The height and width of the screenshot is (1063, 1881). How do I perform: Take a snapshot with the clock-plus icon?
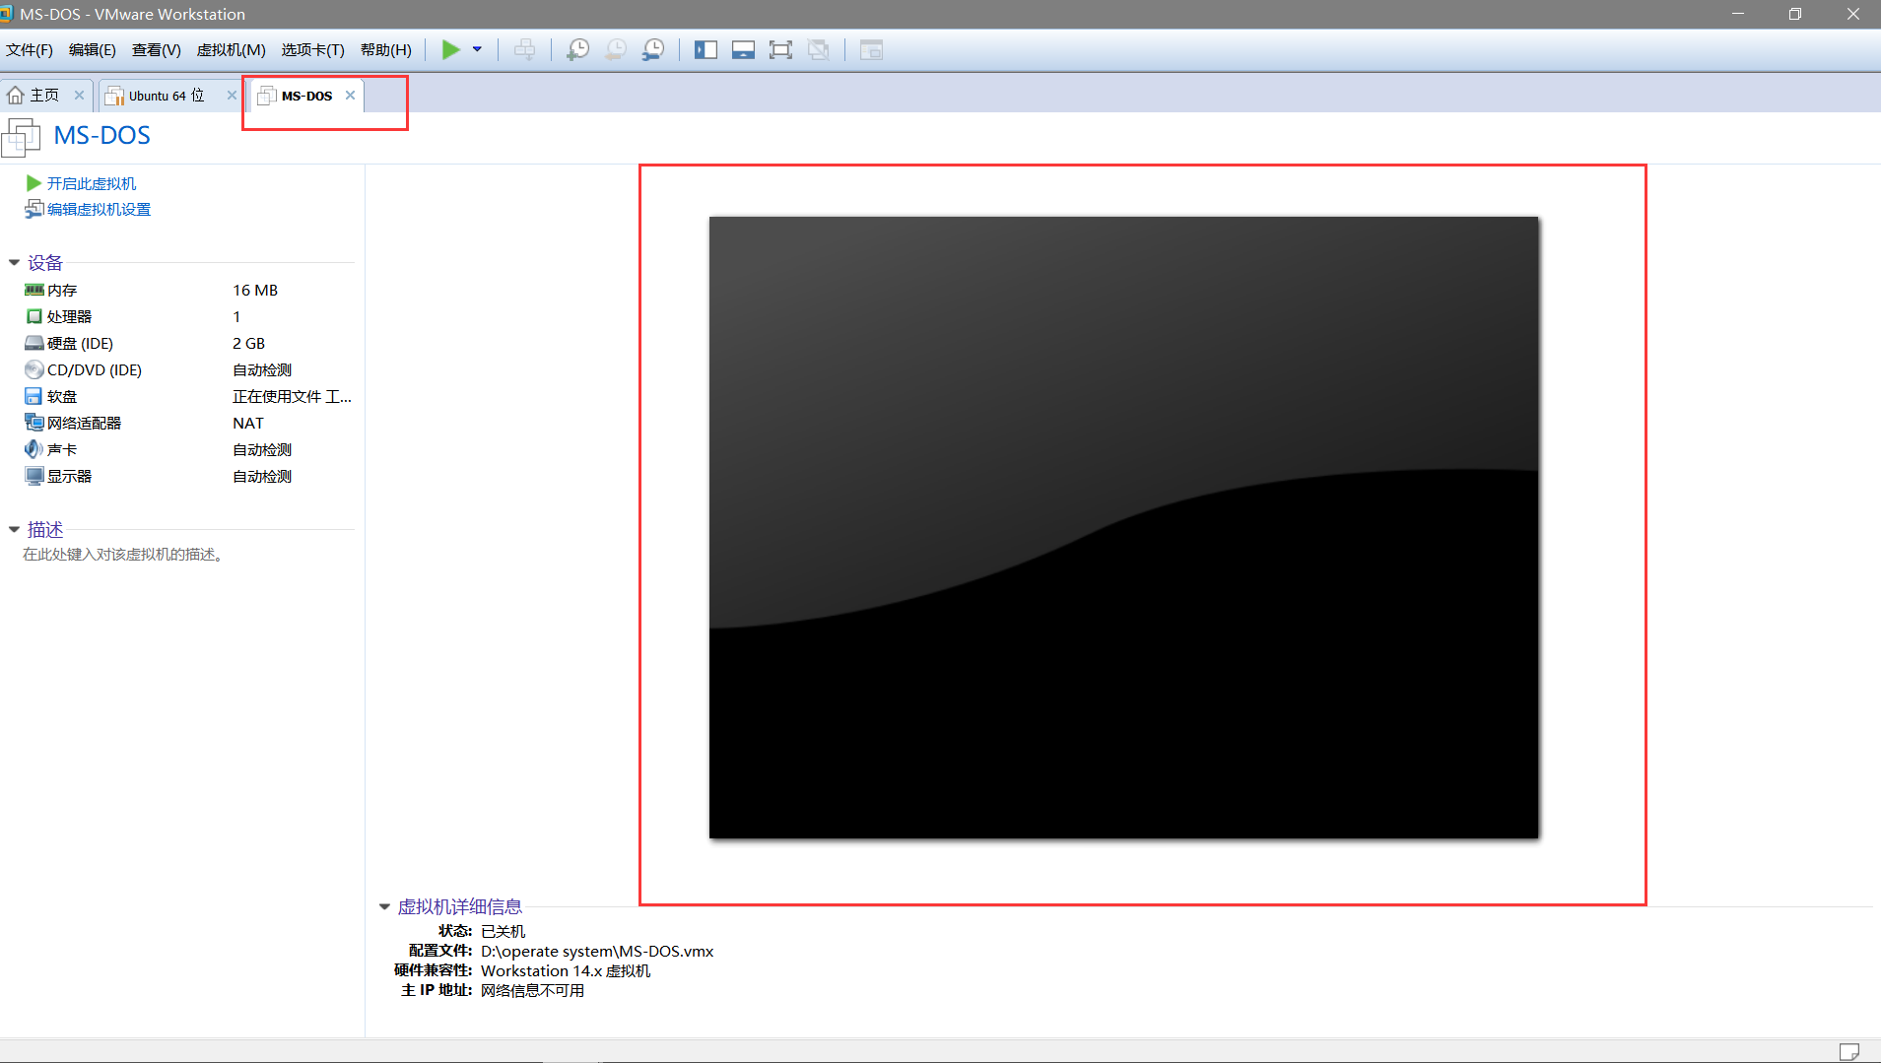[577, 49]
